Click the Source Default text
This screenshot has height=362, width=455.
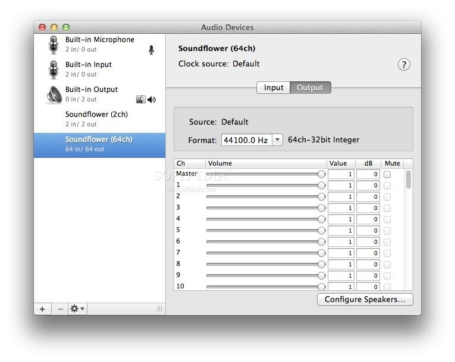(235, 122)
